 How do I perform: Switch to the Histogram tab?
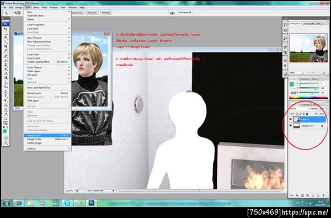[x=309, y=23]
